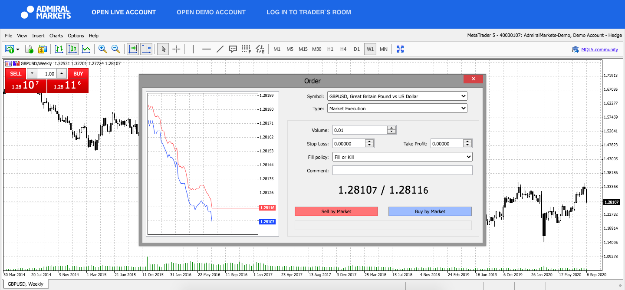Click the Admiral Markets logo
This screenshot has width=625, height=290.
46,12
